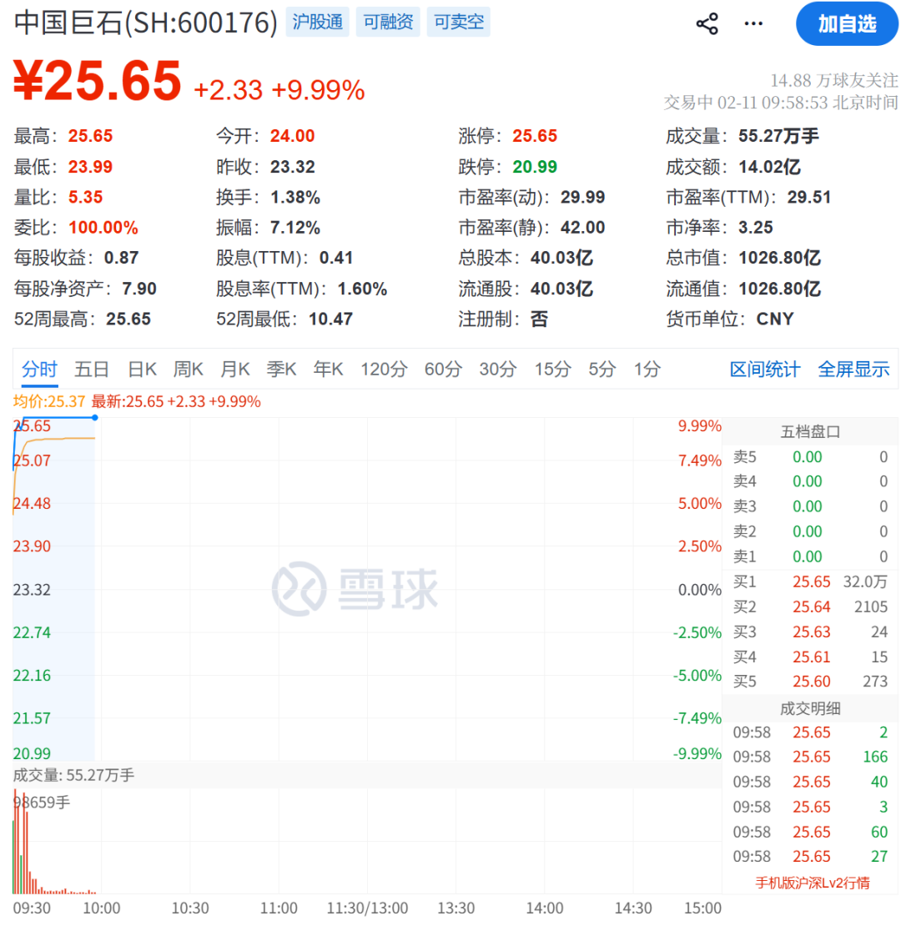Open the 日K daily candlestick view
This screenshot has width=901, height=926.
coord(140,370)
